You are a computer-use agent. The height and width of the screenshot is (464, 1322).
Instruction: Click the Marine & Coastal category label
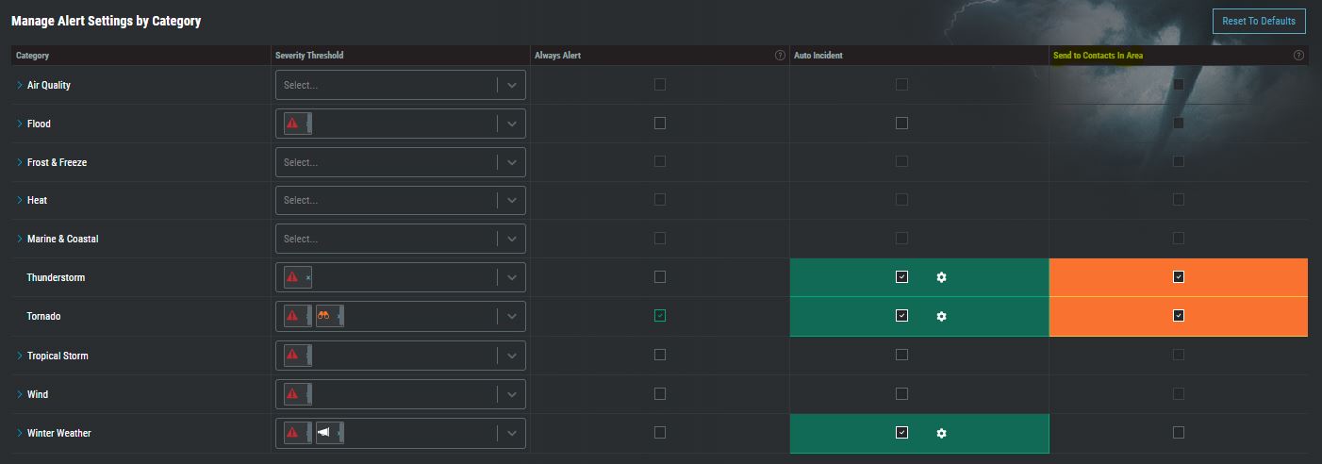coord(62,239)
